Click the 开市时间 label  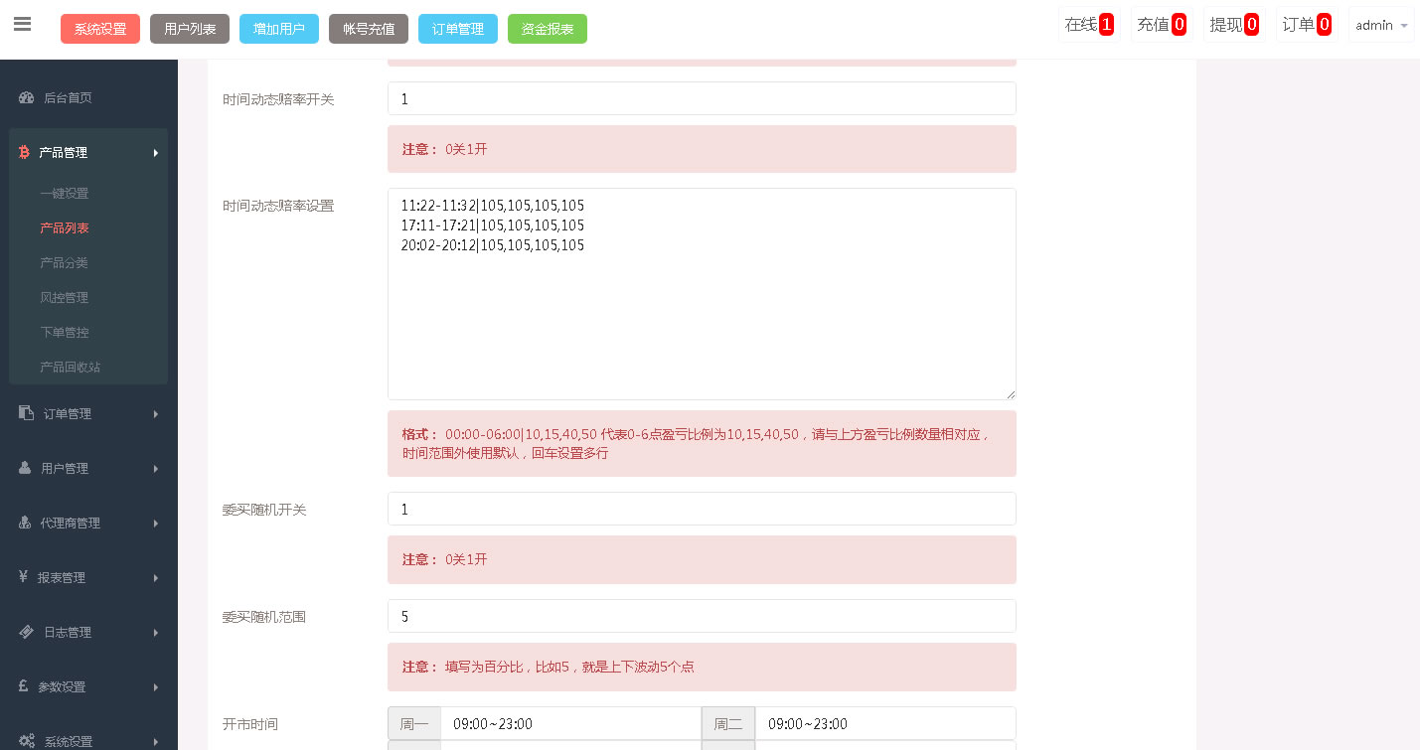click(x=250, y=724)
